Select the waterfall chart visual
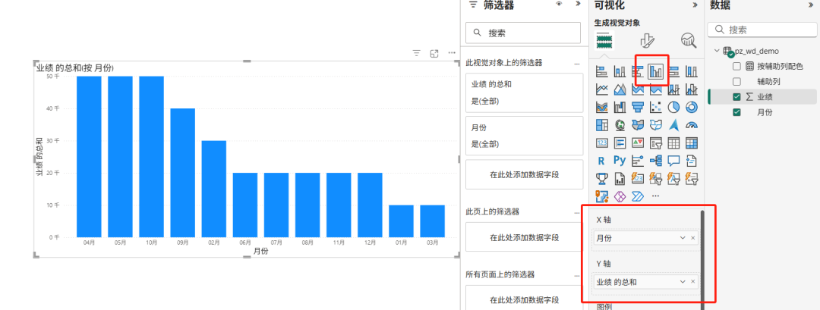Viewport: 820px width, 310px height. click(x=620, y=108)
